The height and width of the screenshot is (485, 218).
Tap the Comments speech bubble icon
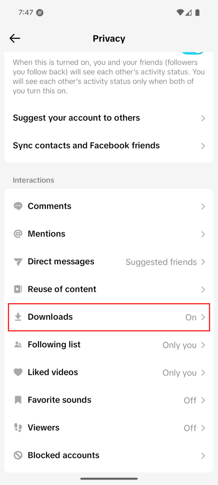[x=18, y=206]
